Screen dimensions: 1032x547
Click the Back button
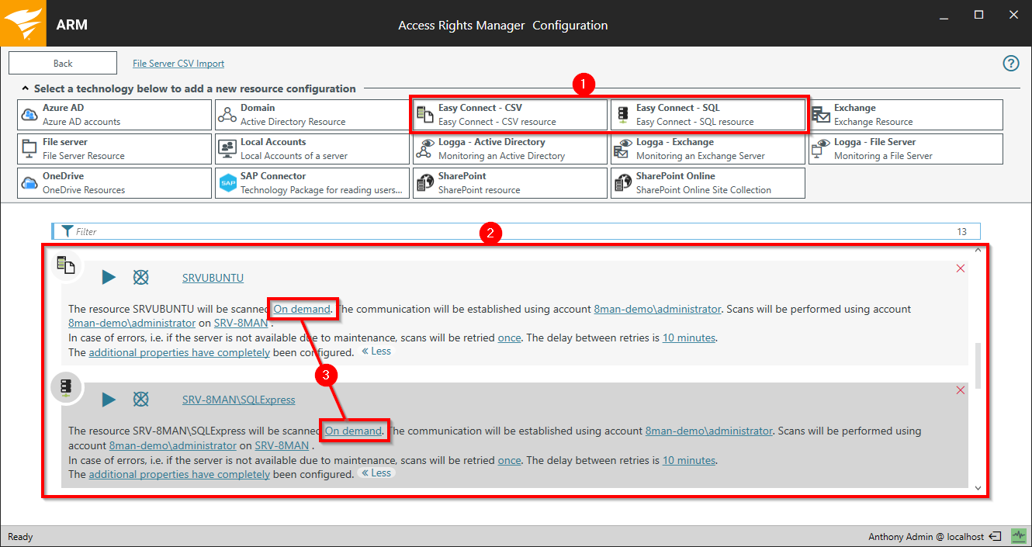pos(63,64)
